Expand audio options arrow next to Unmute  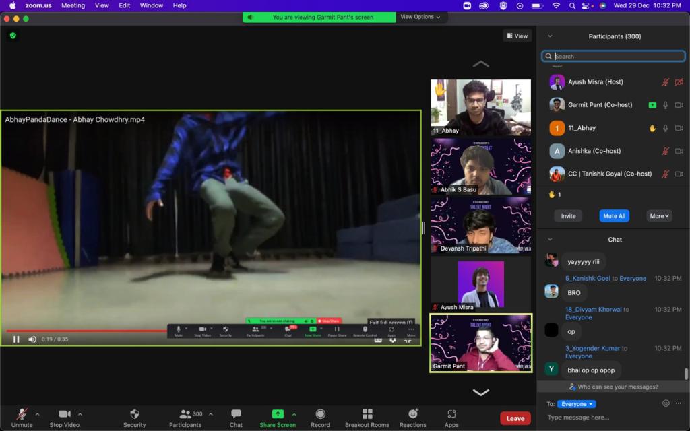point(38,414)
